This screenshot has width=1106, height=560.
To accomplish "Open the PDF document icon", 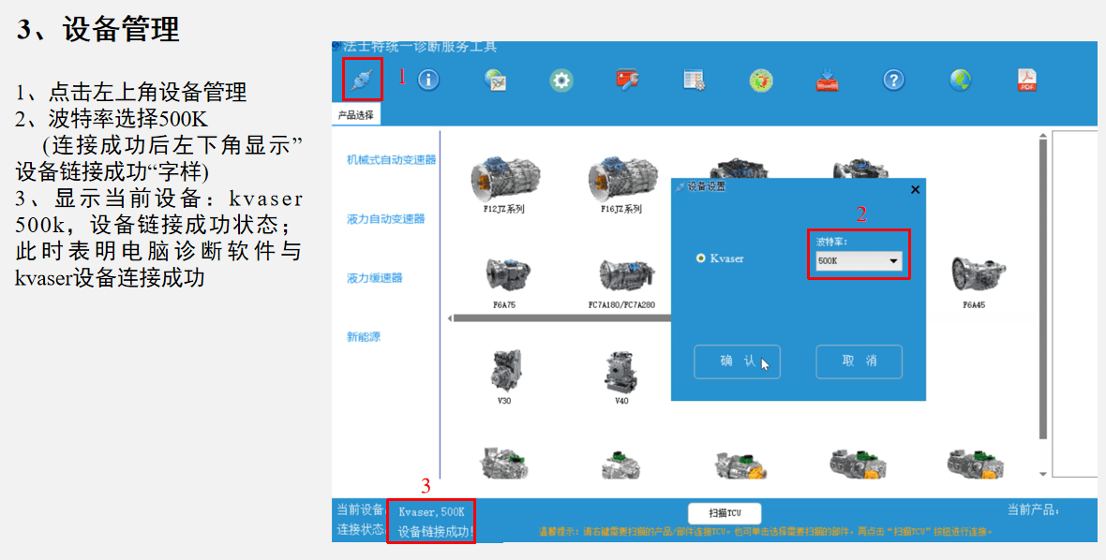I will pyautogui.click(x=1026, y=80).
